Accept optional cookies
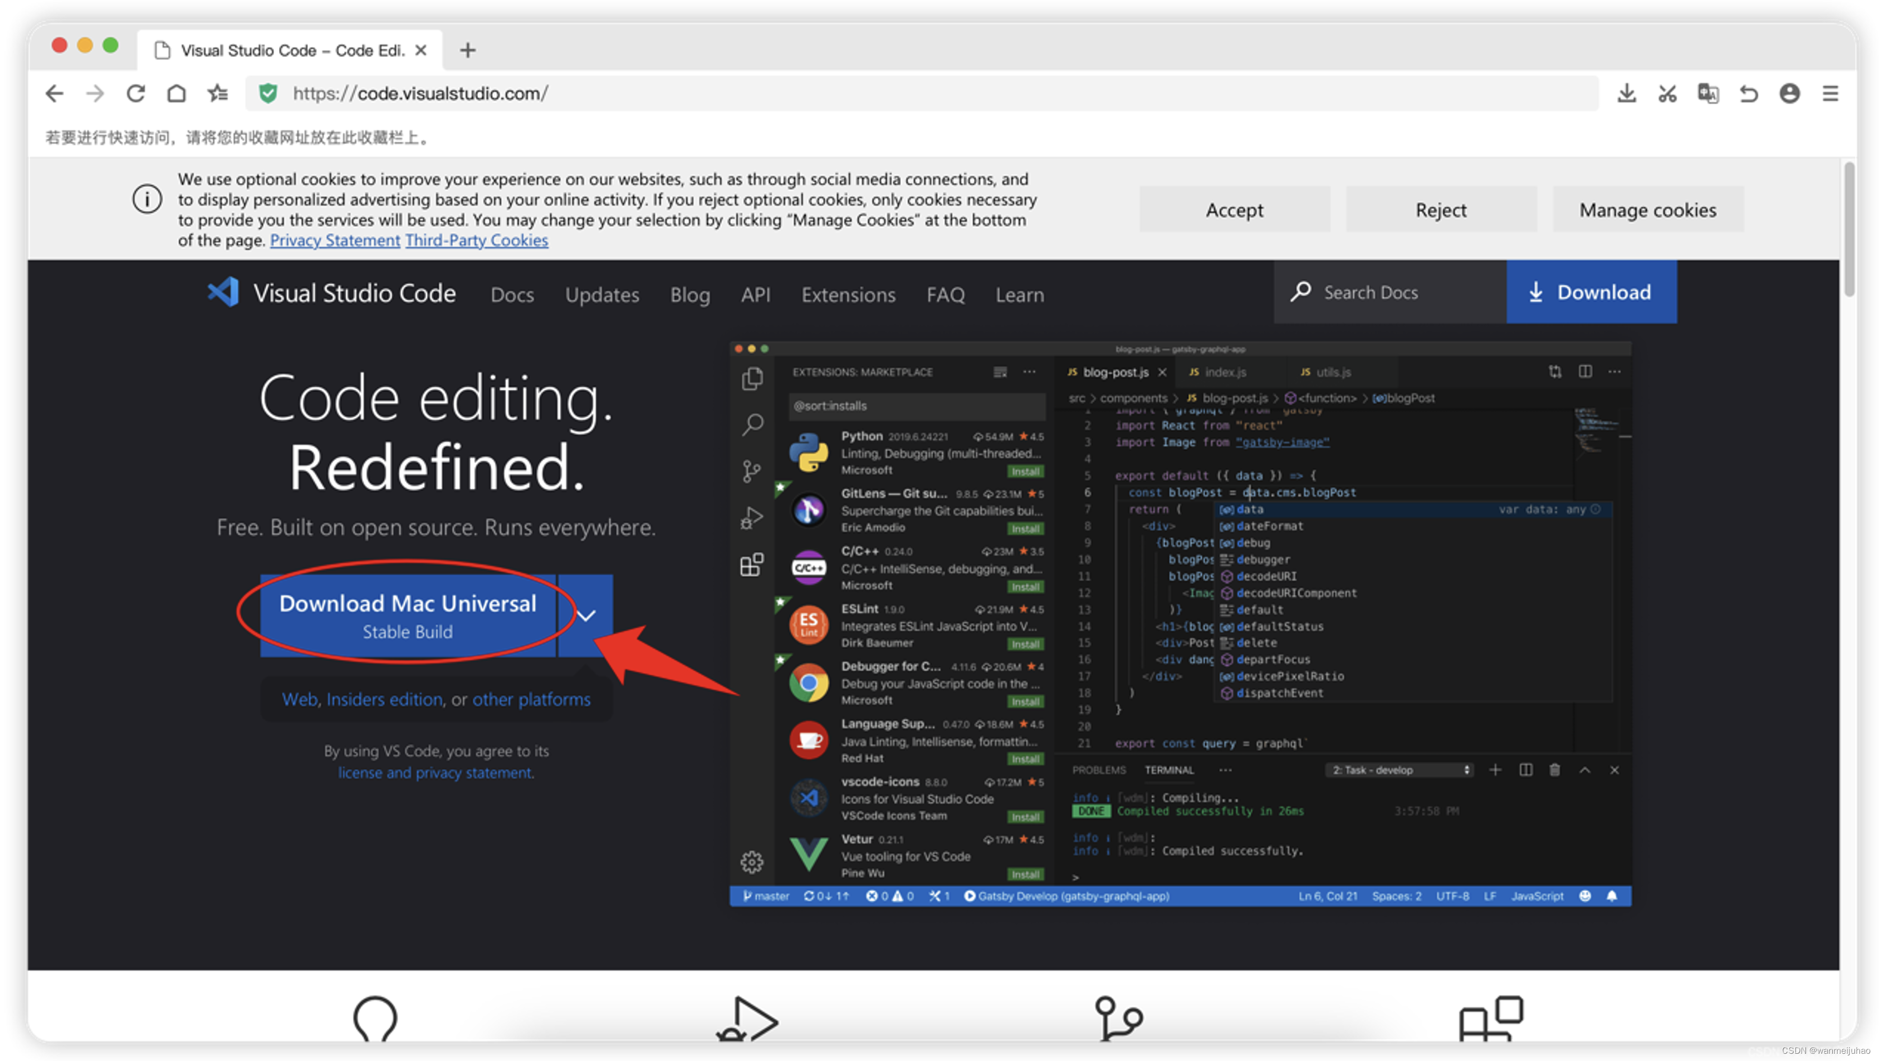This screenshot has width=1879, height=1061. pos(1234,209)
